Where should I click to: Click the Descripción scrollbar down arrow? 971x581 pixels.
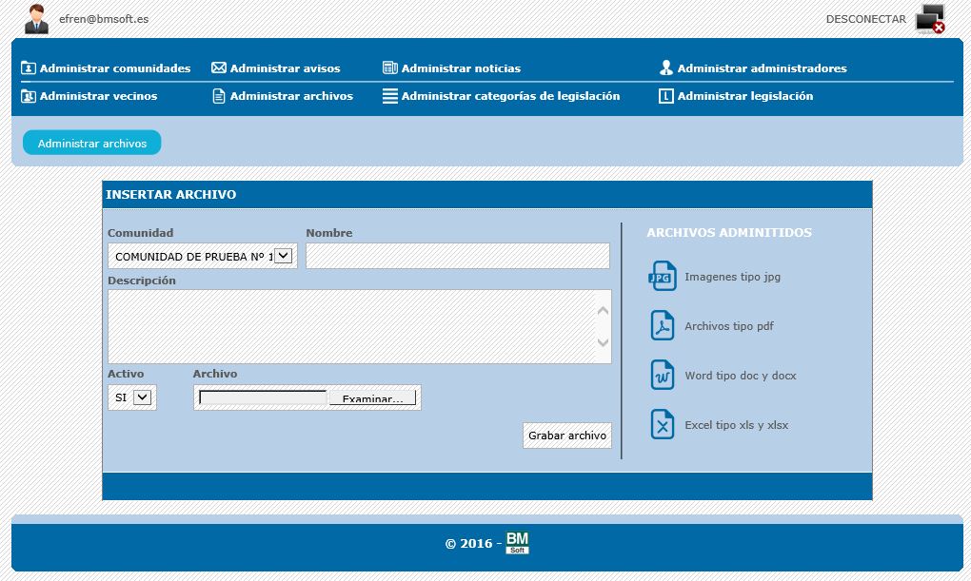tap(603, 343)
